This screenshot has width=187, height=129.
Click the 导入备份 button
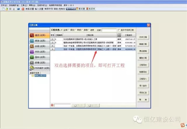tap(143, 86)
